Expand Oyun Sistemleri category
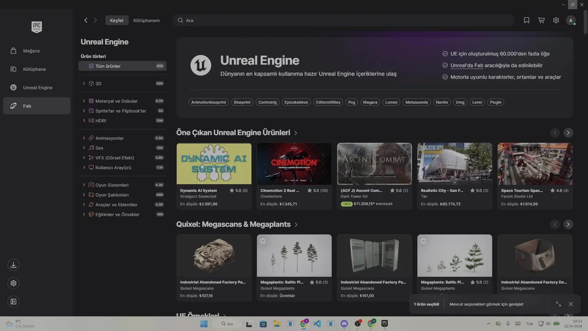Image resolution: width=588 pixels, height=331 pixels. 84,185
